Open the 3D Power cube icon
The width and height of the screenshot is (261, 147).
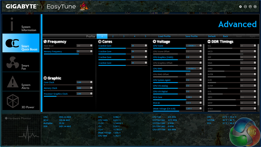pyautogui.click(x=13, y=101)
